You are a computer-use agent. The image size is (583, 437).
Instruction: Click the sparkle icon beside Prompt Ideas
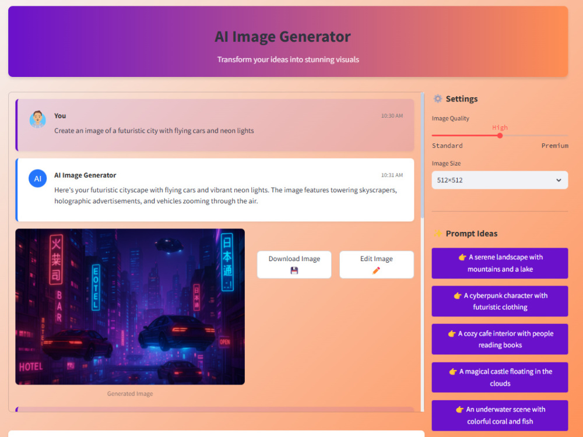click(x=438, y=234)
